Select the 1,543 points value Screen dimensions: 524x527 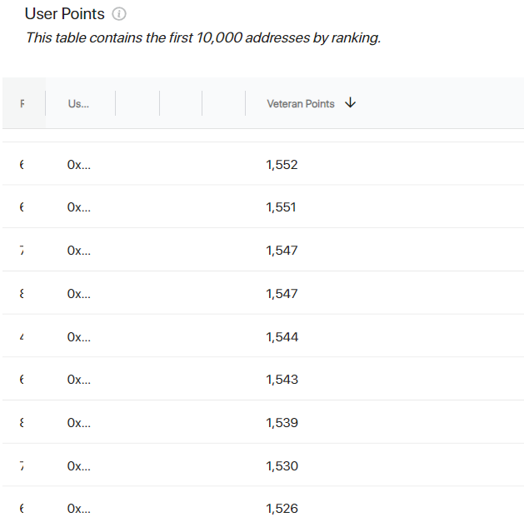coord(282,380)
